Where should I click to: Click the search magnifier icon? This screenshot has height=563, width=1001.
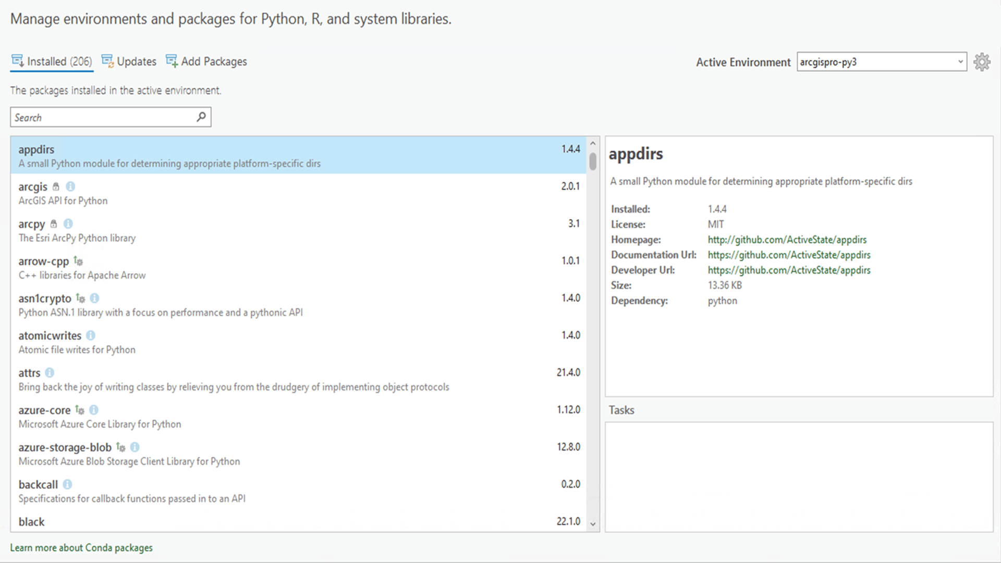point(201,117)
